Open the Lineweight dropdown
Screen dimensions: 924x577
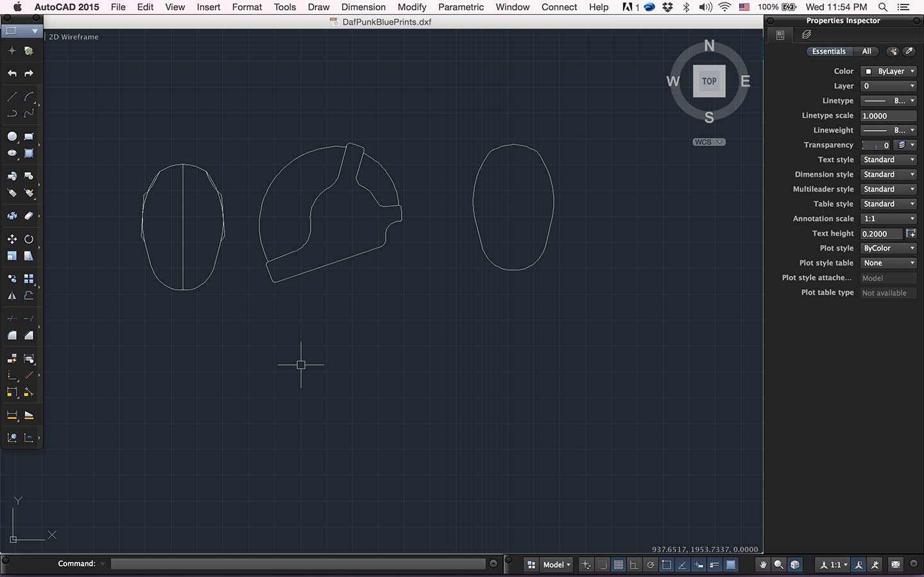click(x=889, y=130)
